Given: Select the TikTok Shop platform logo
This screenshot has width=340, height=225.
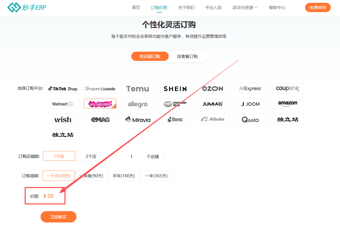Looking at the screenshot, I should 63,88.
